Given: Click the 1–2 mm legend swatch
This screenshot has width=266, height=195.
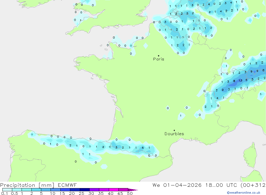Looking at the screenshot, I should coord(27,190).
